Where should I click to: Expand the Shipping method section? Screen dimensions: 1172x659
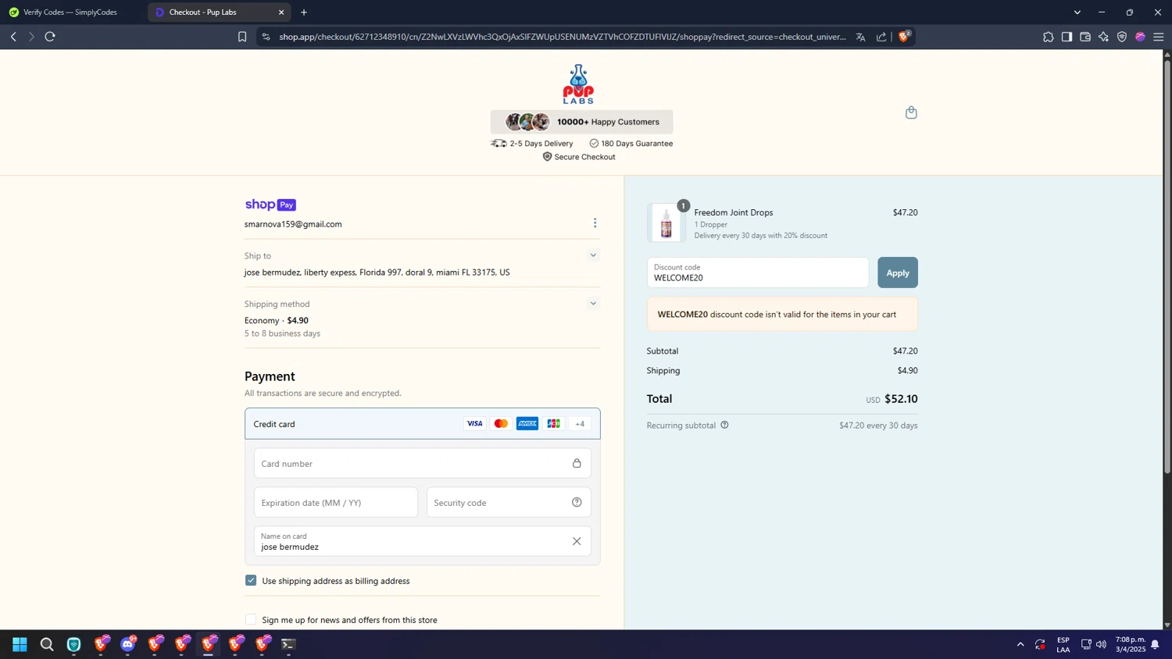pyautogui.click(x=593, y=304)
